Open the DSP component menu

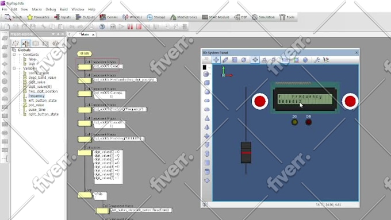240,17
